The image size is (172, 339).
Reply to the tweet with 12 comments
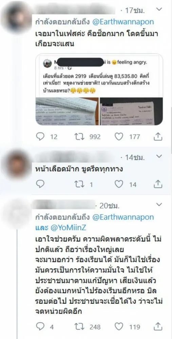[40, 136]
